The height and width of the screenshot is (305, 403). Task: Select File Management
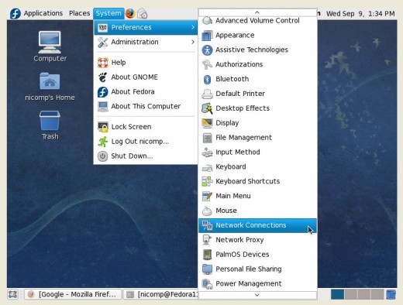pyautogui.click(x=257, y=138)
